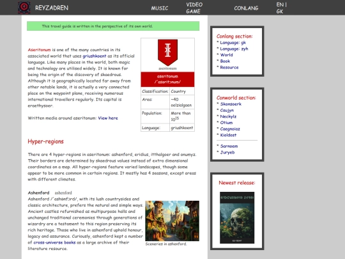Select the griushkoent language table cell
Screen dimensions: 345x259
[x=182, y=128]
